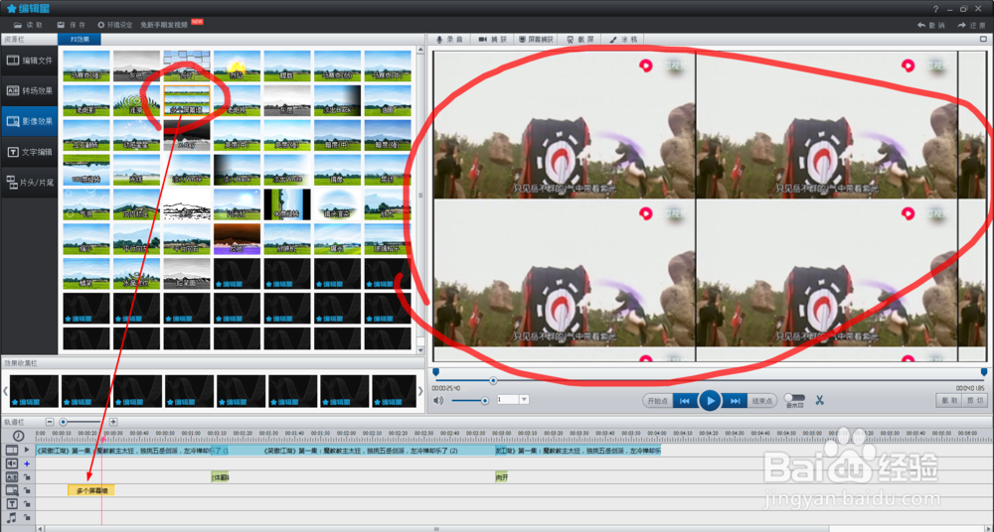Viewport: 994px width, 532px height.
Task: Click effects list scroll-up arrow
Action: (x=420, y=50)
